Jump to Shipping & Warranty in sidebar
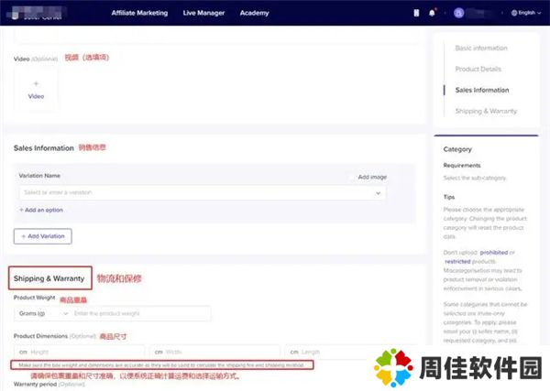Viewport: 550px width, 391px height. pos(486,111)
